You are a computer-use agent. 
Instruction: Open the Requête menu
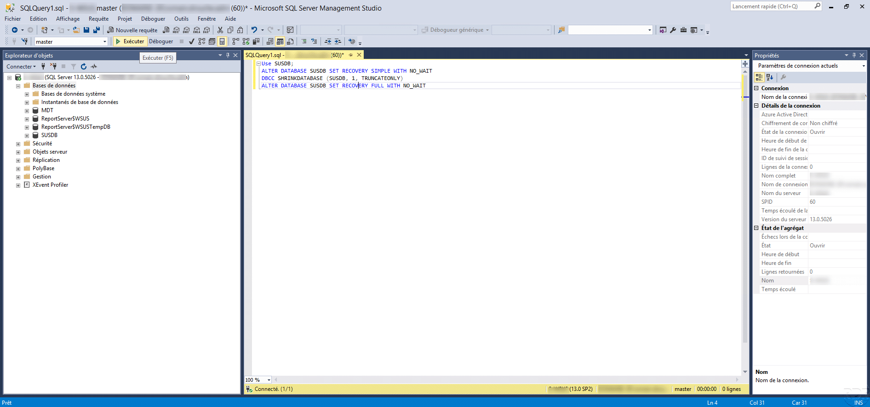[98, 19]
